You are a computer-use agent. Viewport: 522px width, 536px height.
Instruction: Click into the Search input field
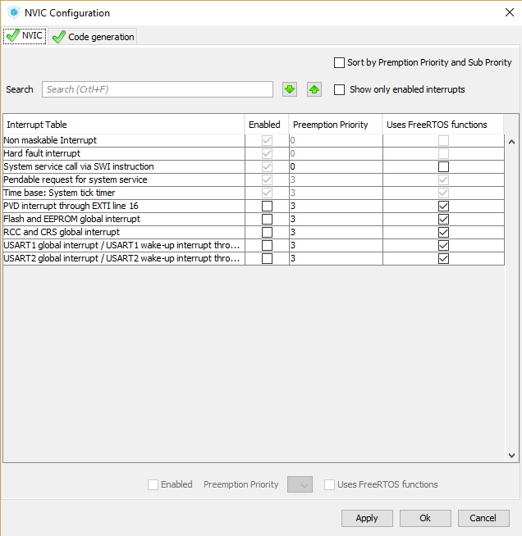click(x=158, y=89)
